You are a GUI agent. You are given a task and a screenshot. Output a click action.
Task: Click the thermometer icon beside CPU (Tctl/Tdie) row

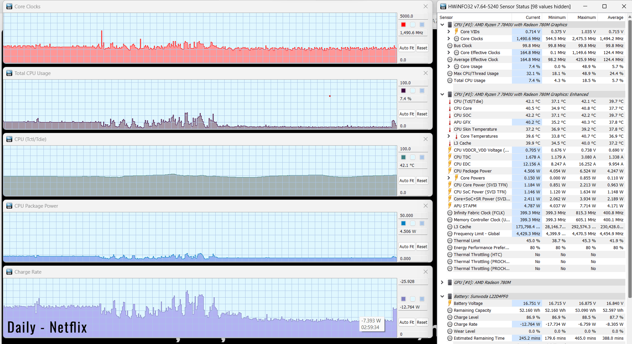point(450,101)
